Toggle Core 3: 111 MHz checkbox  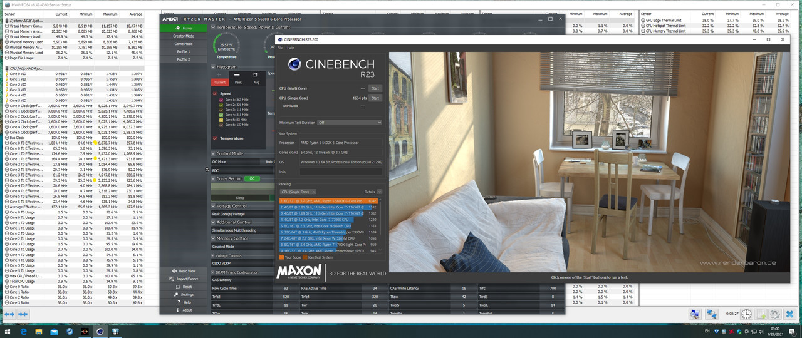[x=221, y=110]
